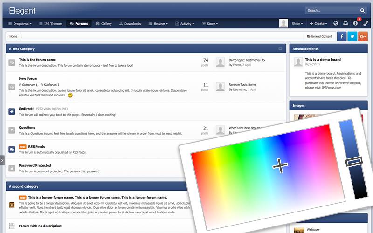Expand the left edge sidebar toggle
Image resolution: width=373 pixels, height=233 pixels.
[2, 160]
